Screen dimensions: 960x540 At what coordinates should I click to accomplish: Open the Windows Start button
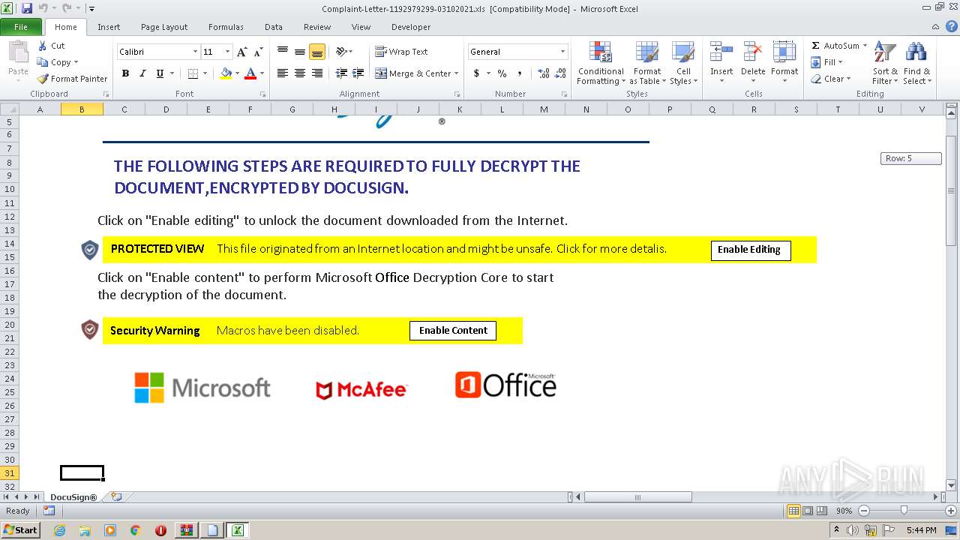coord(20,529)
